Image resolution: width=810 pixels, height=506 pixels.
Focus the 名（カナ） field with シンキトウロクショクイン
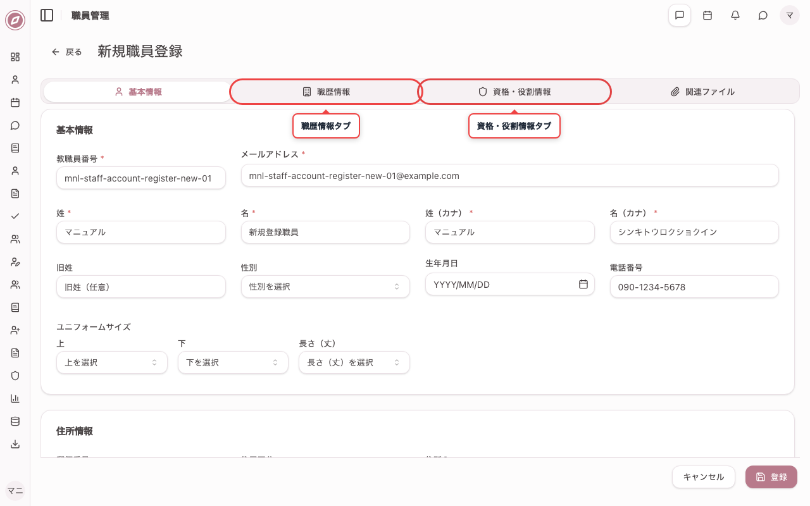(694, 232)
